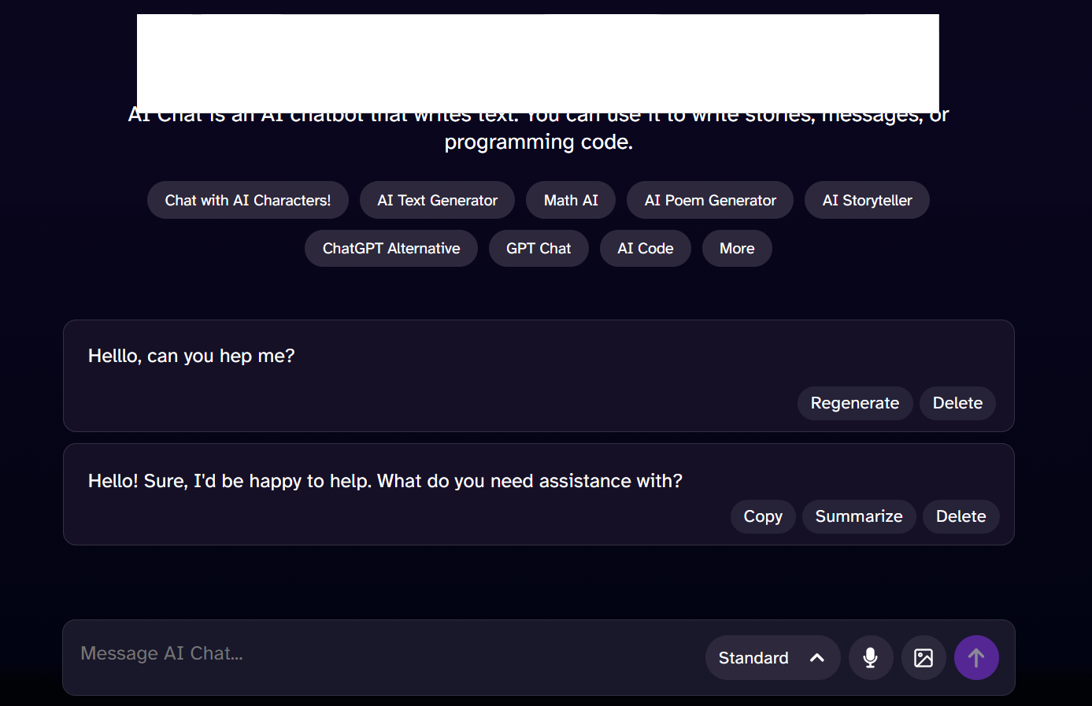Image resolution: width=1092 pixels, height=706 pixels.
Task: Open the Standard model dropdown
Action: [x=753, y=657]
